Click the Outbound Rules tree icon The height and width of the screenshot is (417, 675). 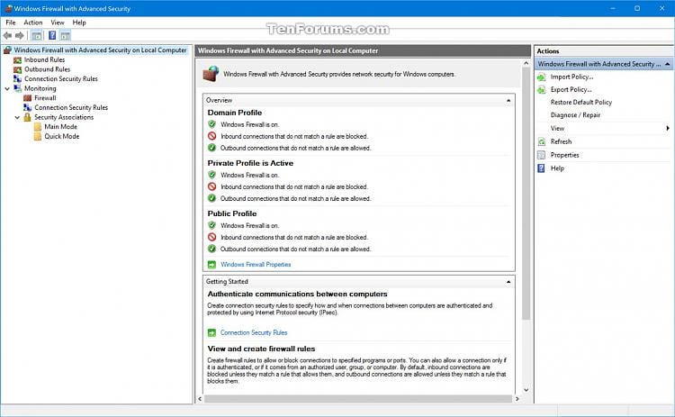click(x=17, y=69)
